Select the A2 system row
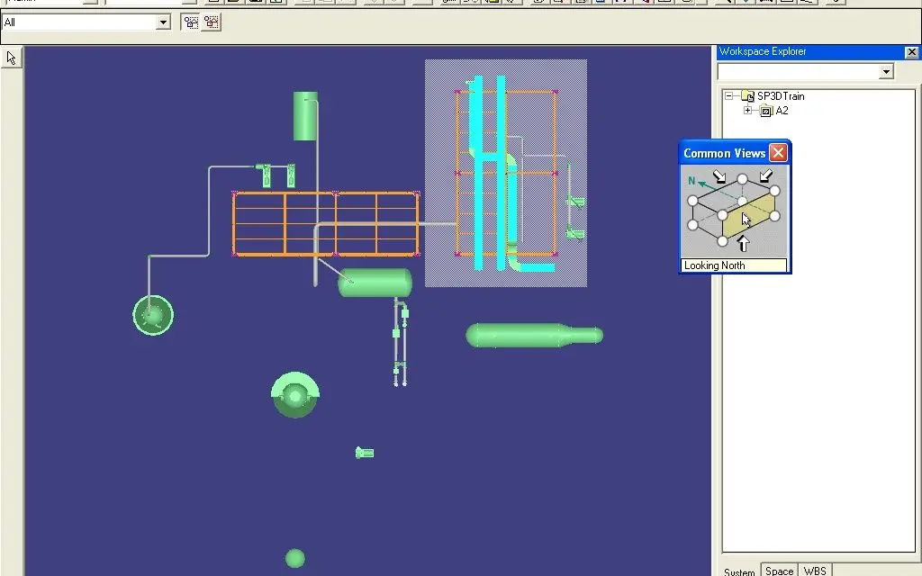 782,111
